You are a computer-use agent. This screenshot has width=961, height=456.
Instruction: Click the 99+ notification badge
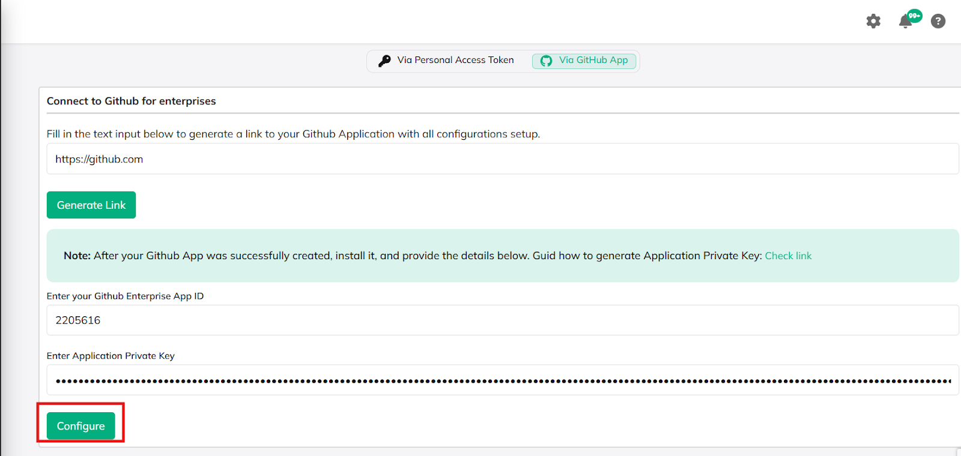point(915,16)
